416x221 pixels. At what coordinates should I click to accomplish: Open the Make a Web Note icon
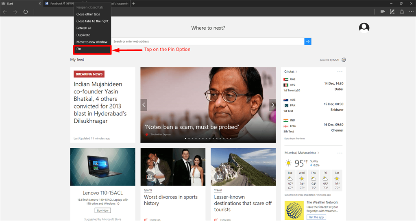[392, 12]
